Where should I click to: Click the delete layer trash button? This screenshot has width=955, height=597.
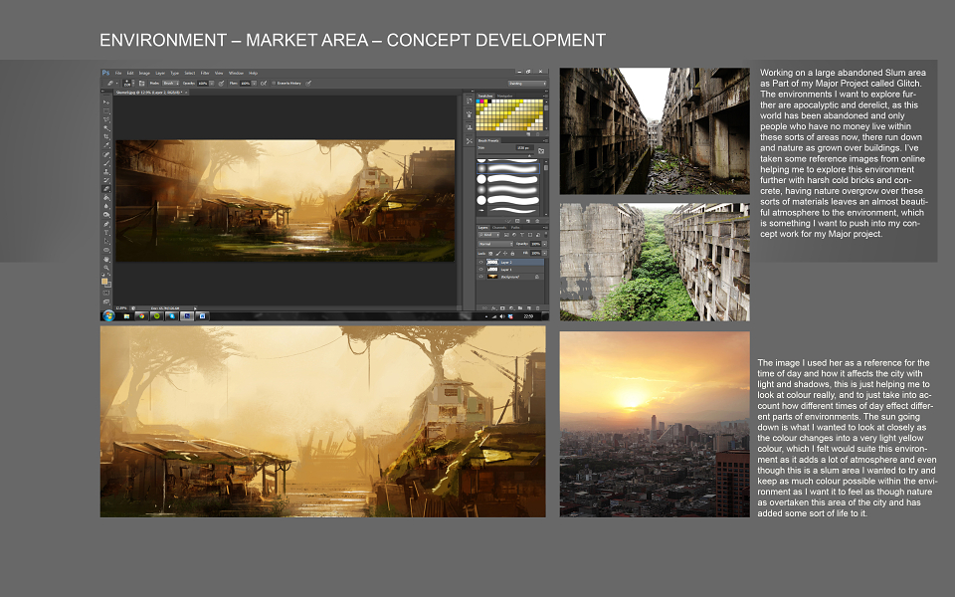coord(538,308)
